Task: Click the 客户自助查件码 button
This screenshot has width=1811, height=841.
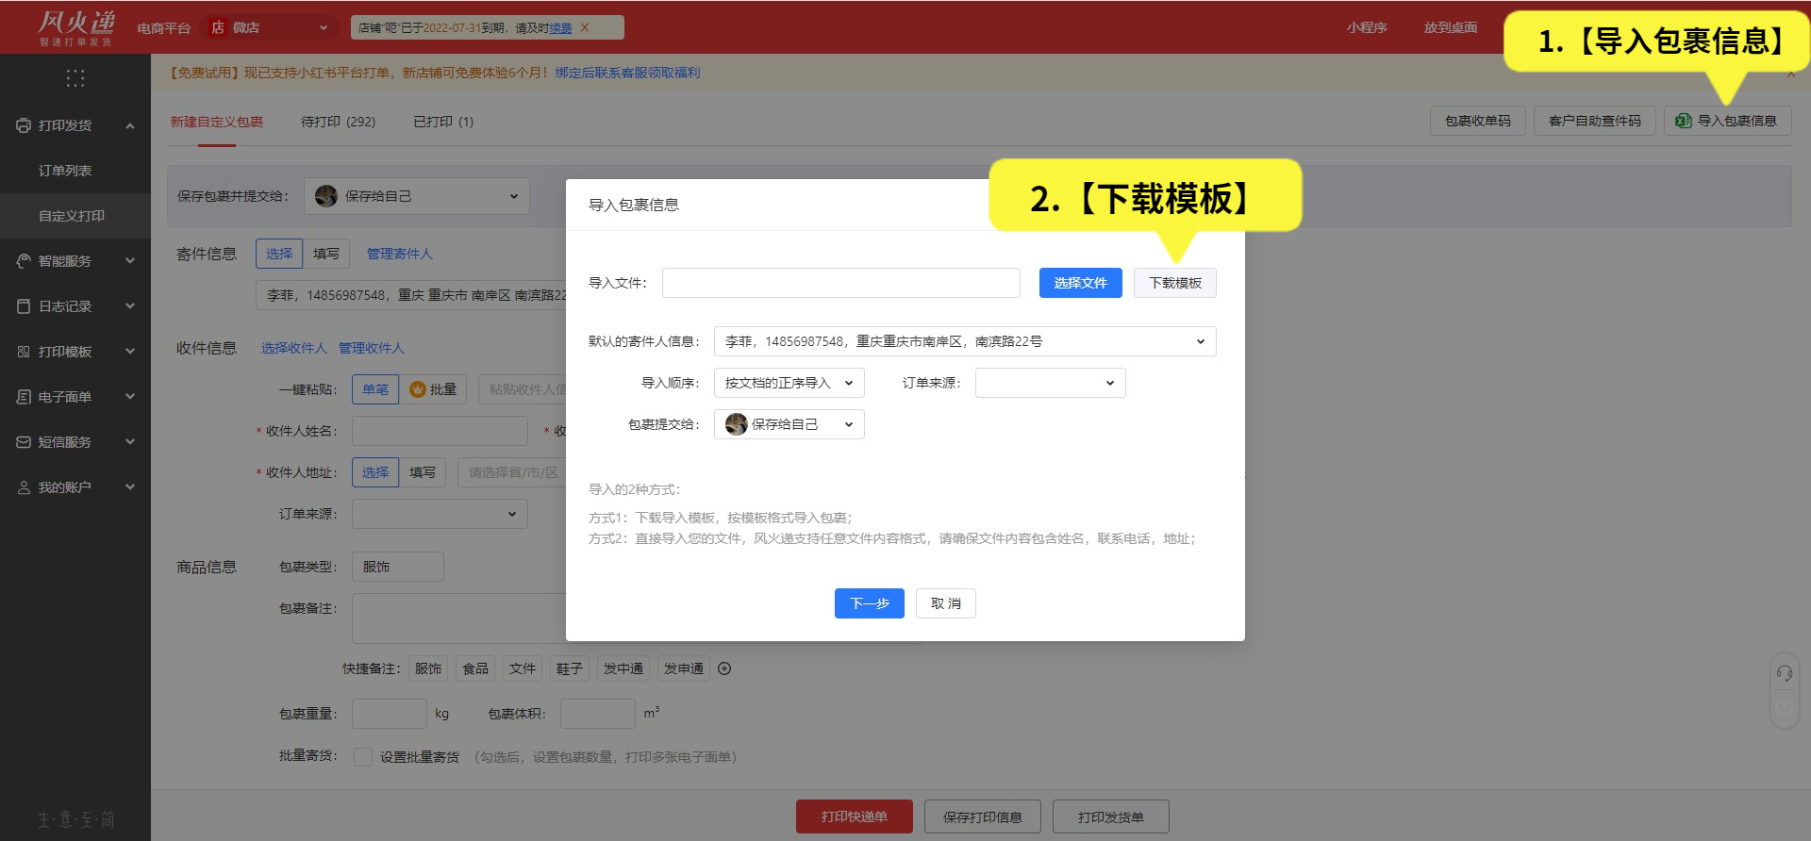Action: pyautogui.click(x=1595, y=121)
